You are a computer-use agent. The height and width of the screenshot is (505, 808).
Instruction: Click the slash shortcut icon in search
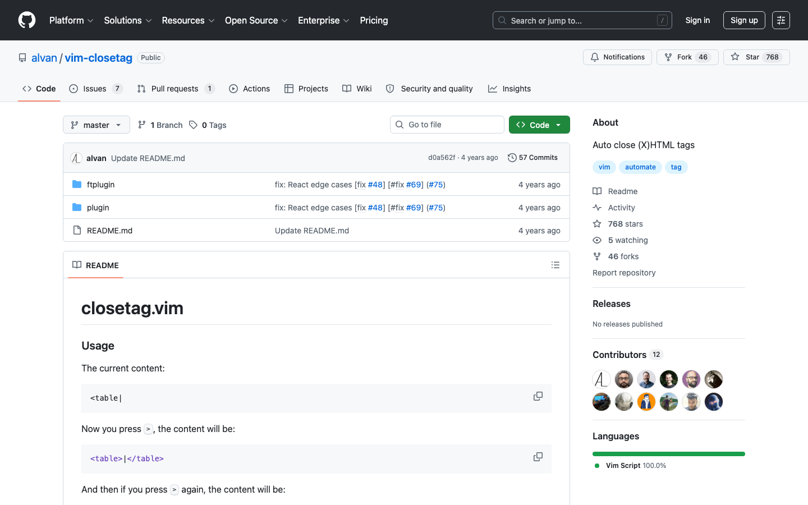coord(662,20)
